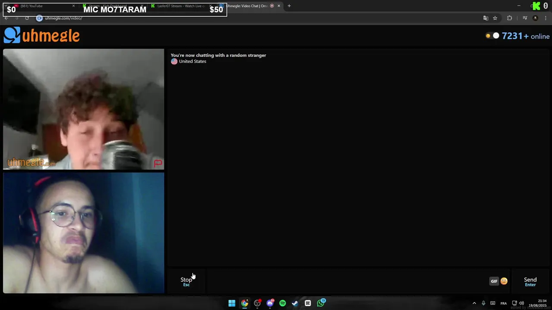Screen dimensions: 552x310
Task: Bookmark this page with the star
Action: [495, 18]
